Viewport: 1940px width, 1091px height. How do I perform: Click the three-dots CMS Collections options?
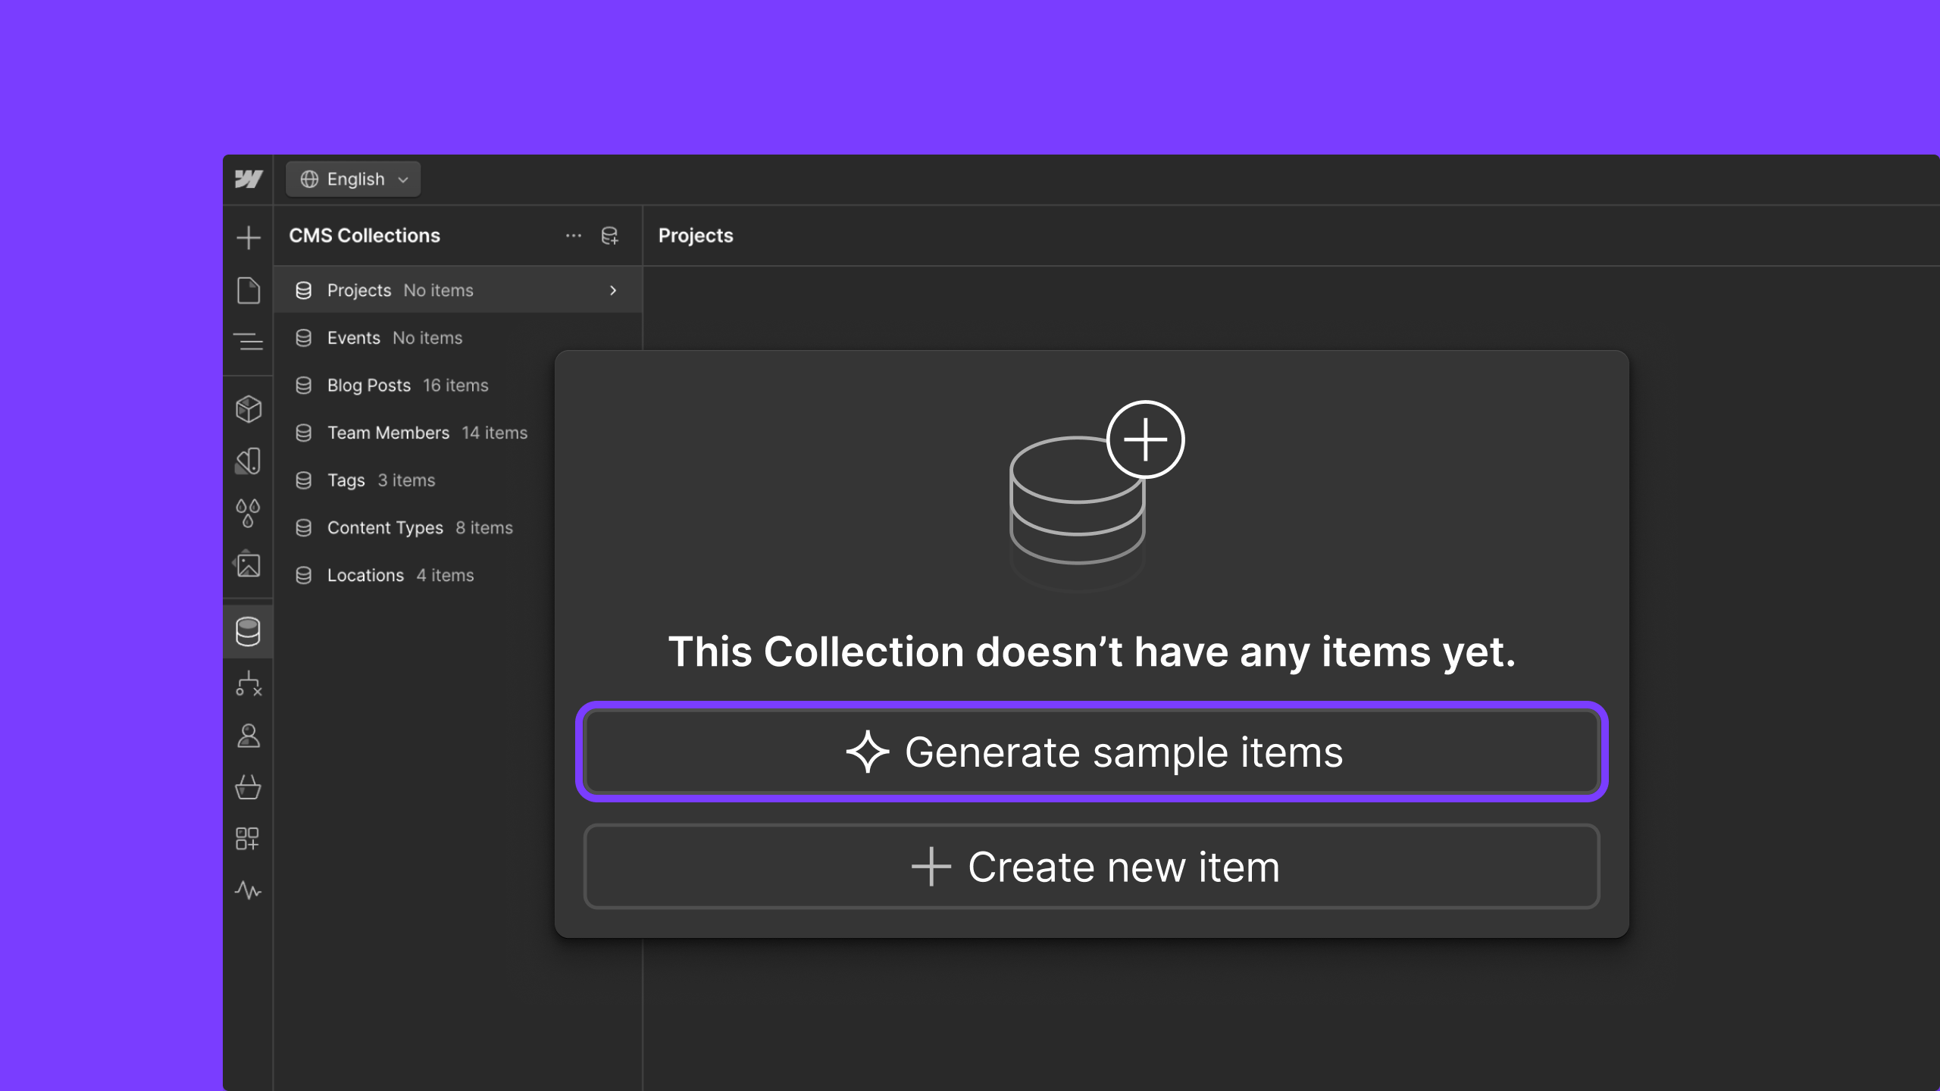574,236
